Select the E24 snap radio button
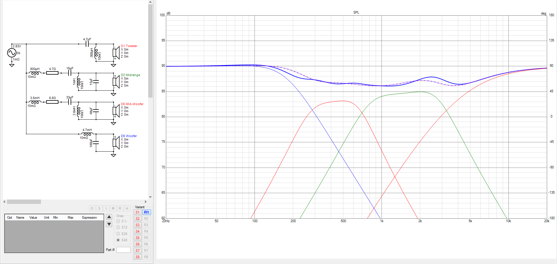This screenshot has height=264, width=557. coord(118,234)
